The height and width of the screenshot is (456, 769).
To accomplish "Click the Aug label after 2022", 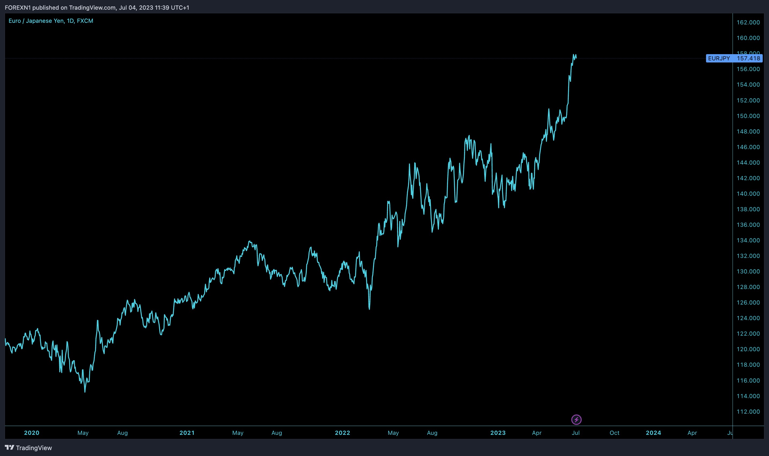I will [x=432, y=433].
